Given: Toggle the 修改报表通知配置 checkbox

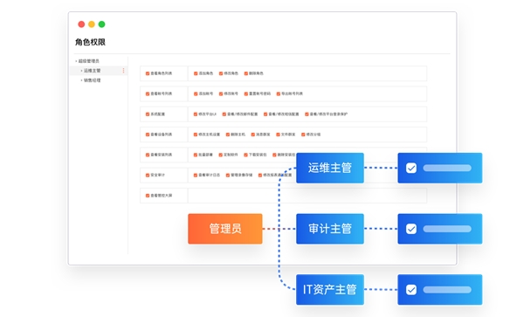Looking at the screenshot, I should 260,176.
